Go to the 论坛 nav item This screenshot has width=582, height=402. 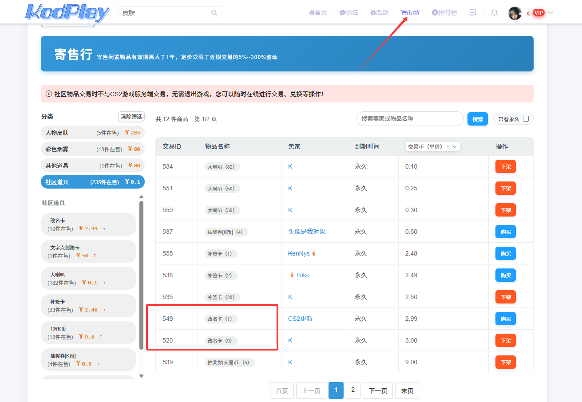pyautogui.click(x=348, y=13)
